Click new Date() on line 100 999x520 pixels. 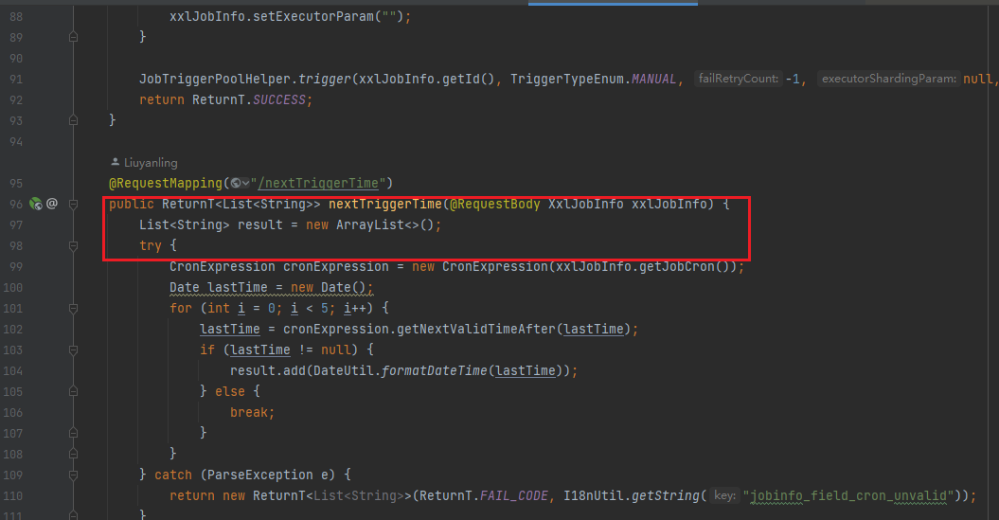pos(329,287)
